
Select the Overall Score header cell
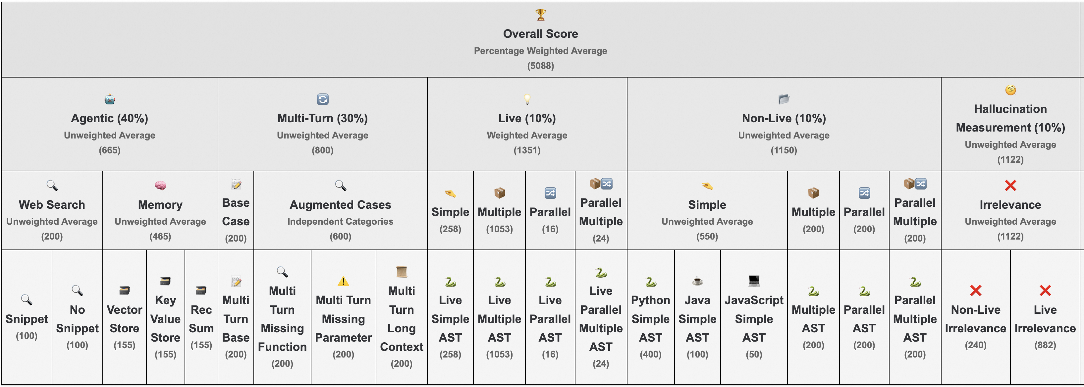(541, 39)
